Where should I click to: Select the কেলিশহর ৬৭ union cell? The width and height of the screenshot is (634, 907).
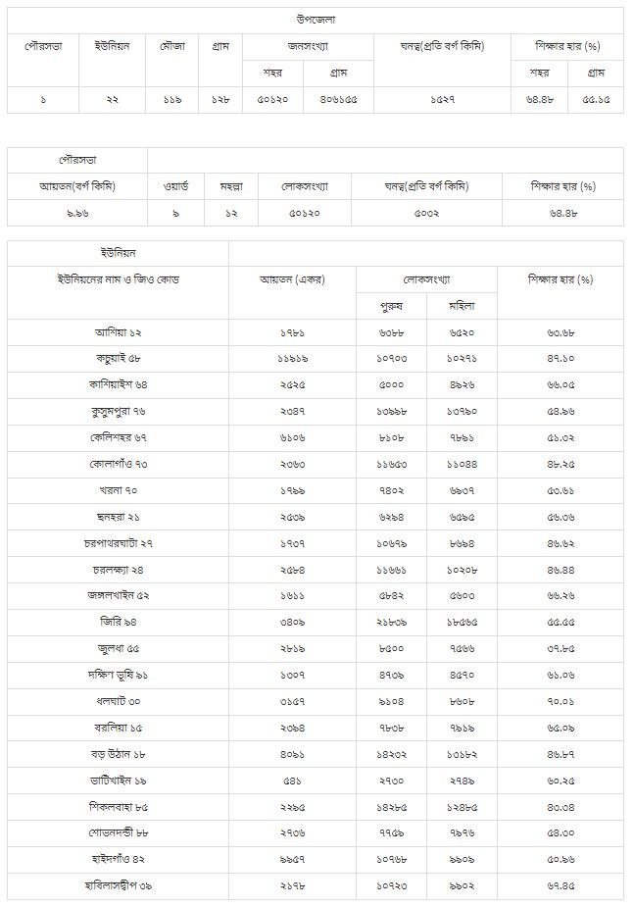[118, 436]
